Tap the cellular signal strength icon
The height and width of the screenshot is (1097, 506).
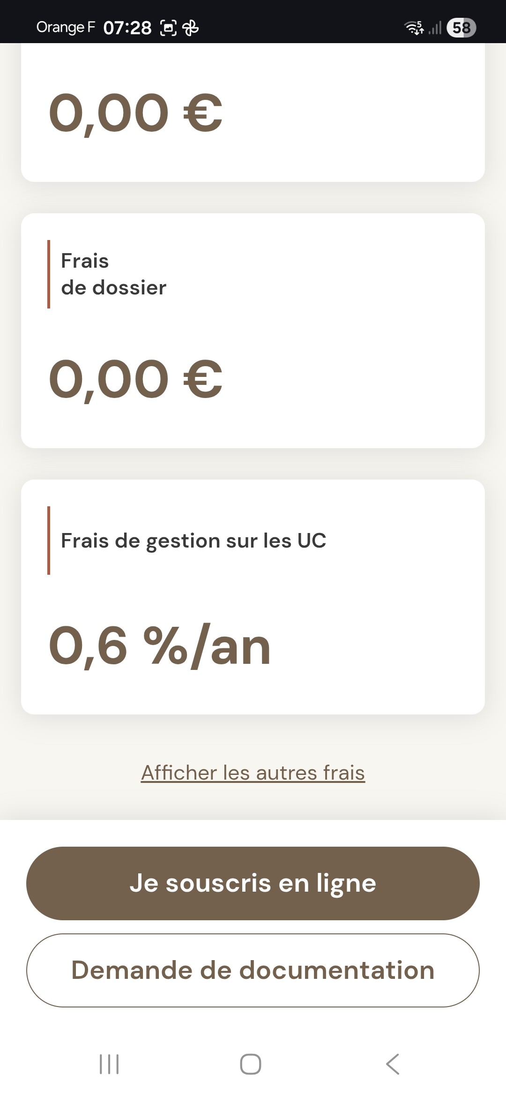pyautogui.click(x=435, y=28)
